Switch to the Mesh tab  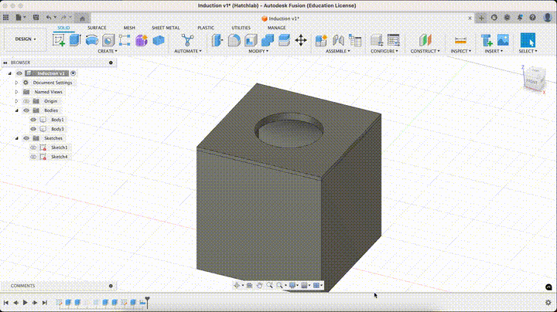[x=129, y=28]
